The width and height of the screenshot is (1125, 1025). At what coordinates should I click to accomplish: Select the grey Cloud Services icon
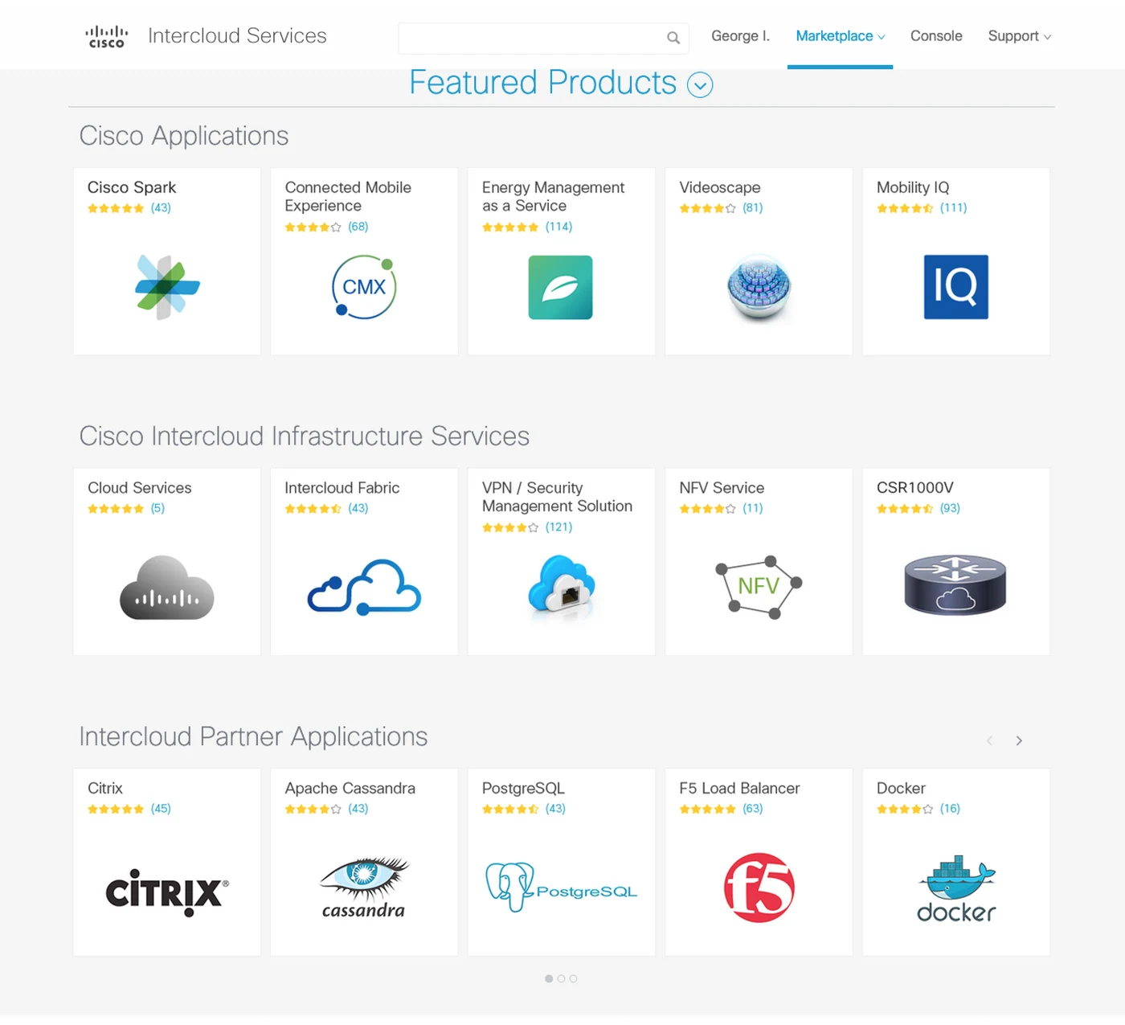[167, 588]
